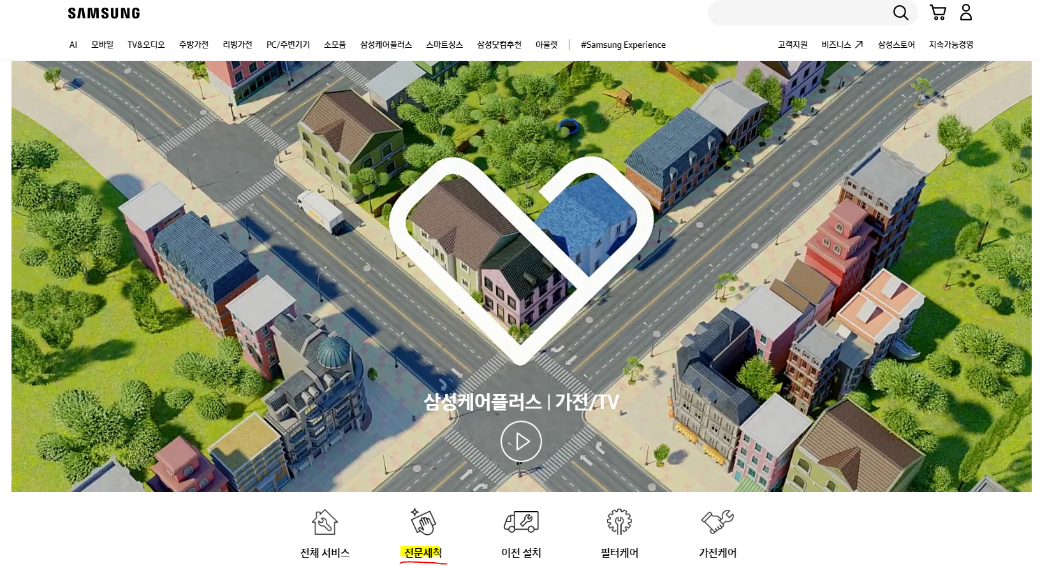Viewport: 1040px width, 566px height.
Task: Click the search magnifier icon
Action: (900, 13)
